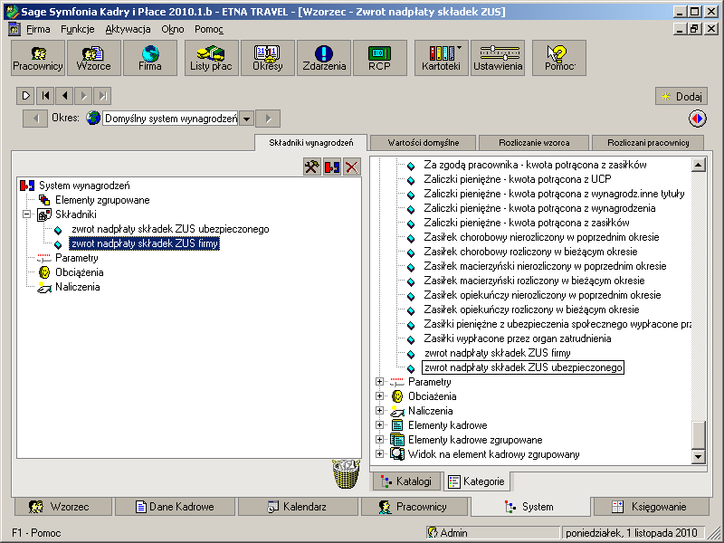Open the Zdarzenia toolbar icon

tap(324, 58)
